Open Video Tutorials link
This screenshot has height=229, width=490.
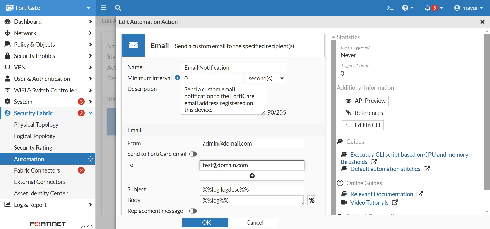(369, 203)
